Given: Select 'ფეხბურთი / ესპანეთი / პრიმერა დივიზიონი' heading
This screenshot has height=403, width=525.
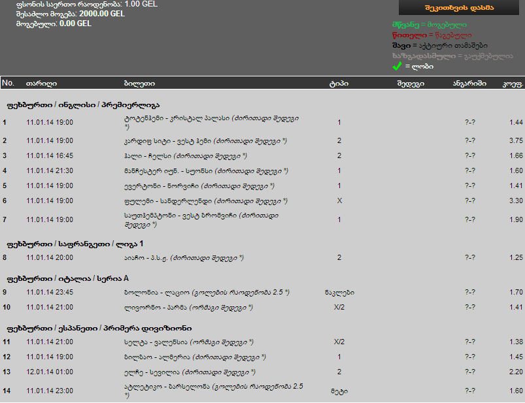Looking at the screenshot, I should coord(99,328).
